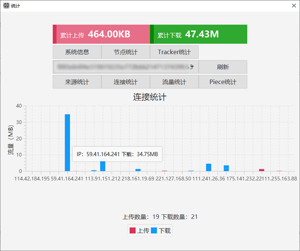Click the 累计上传 464.00KB banner
This screenshot has width=300, height=251.
[101, 34]
